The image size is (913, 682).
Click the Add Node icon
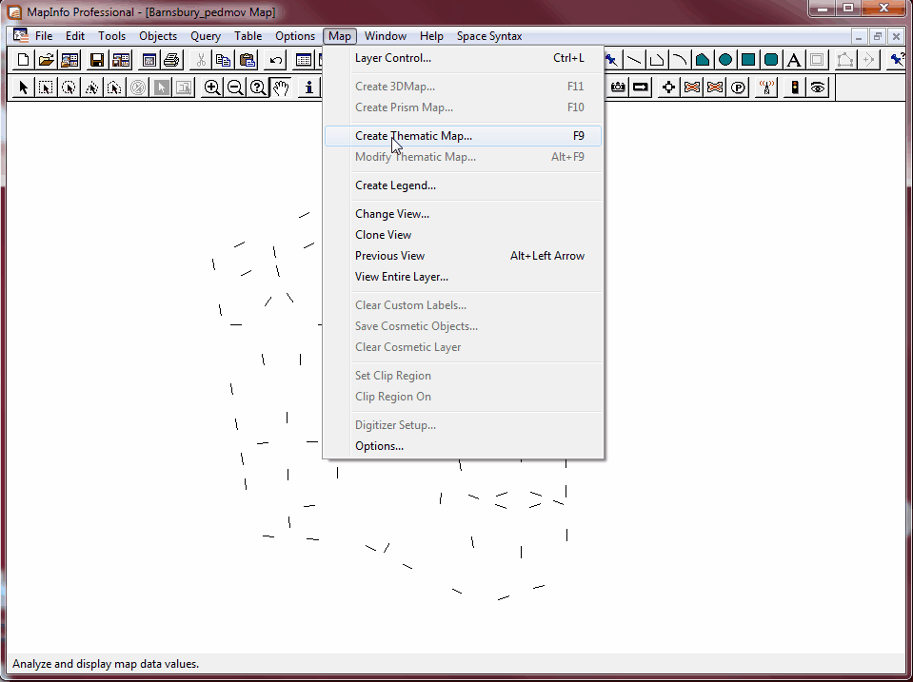[x=868, y=59]
